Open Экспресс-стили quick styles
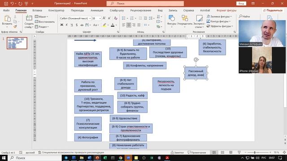287x161 pixels. pos(199,21)
